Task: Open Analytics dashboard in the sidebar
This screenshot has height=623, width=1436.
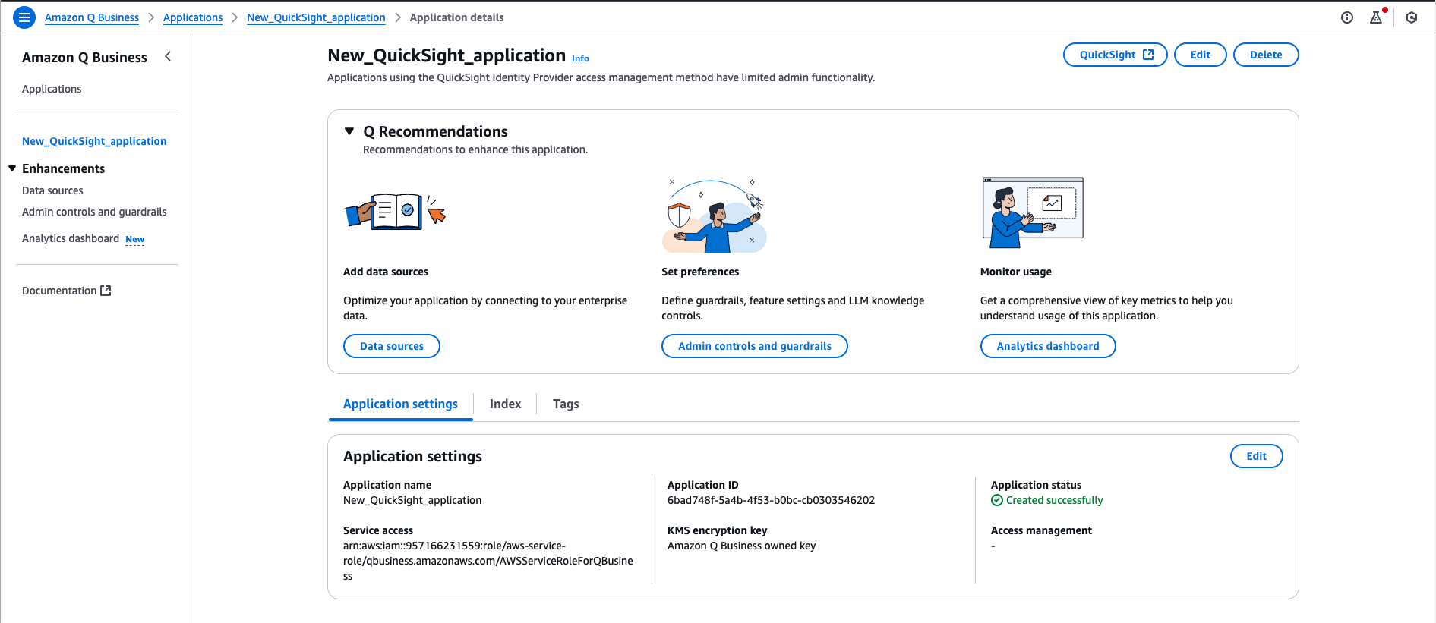Action: click(71, 238)
